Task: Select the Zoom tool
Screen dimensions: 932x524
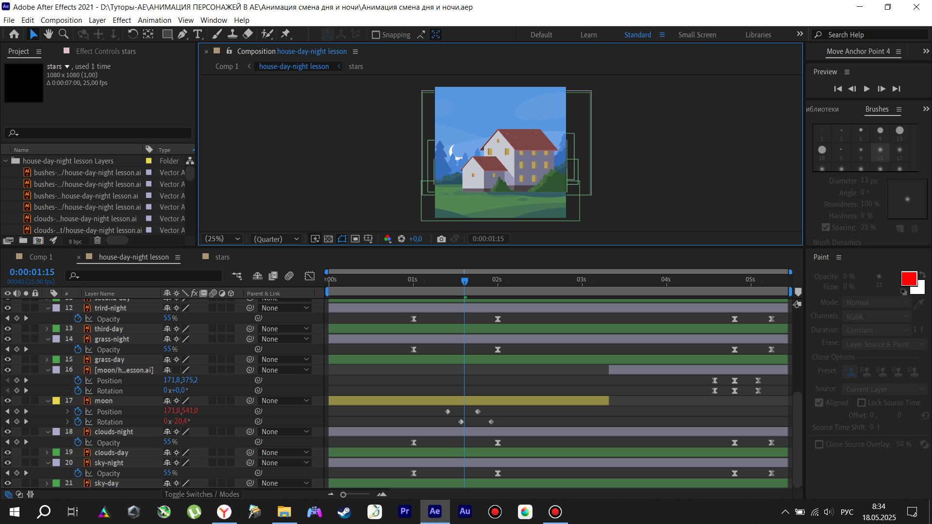Action: coord(64,34)
